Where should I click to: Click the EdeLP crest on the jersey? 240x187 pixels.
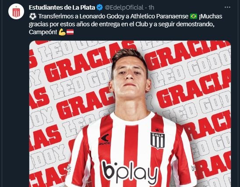(x=157, y=141)
